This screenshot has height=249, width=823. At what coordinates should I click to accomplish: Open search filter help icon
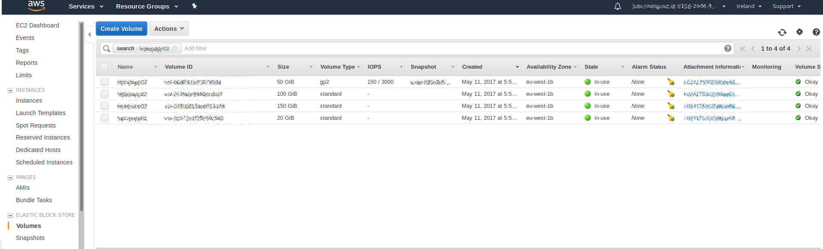(x=728, y=49)
